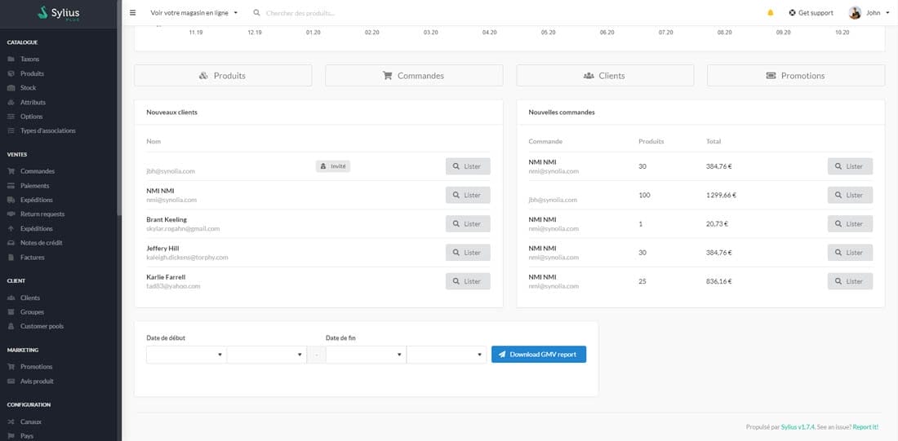898x441 pixels.
Task: Click the Customer pools icon
Action: tap(11, 327)
